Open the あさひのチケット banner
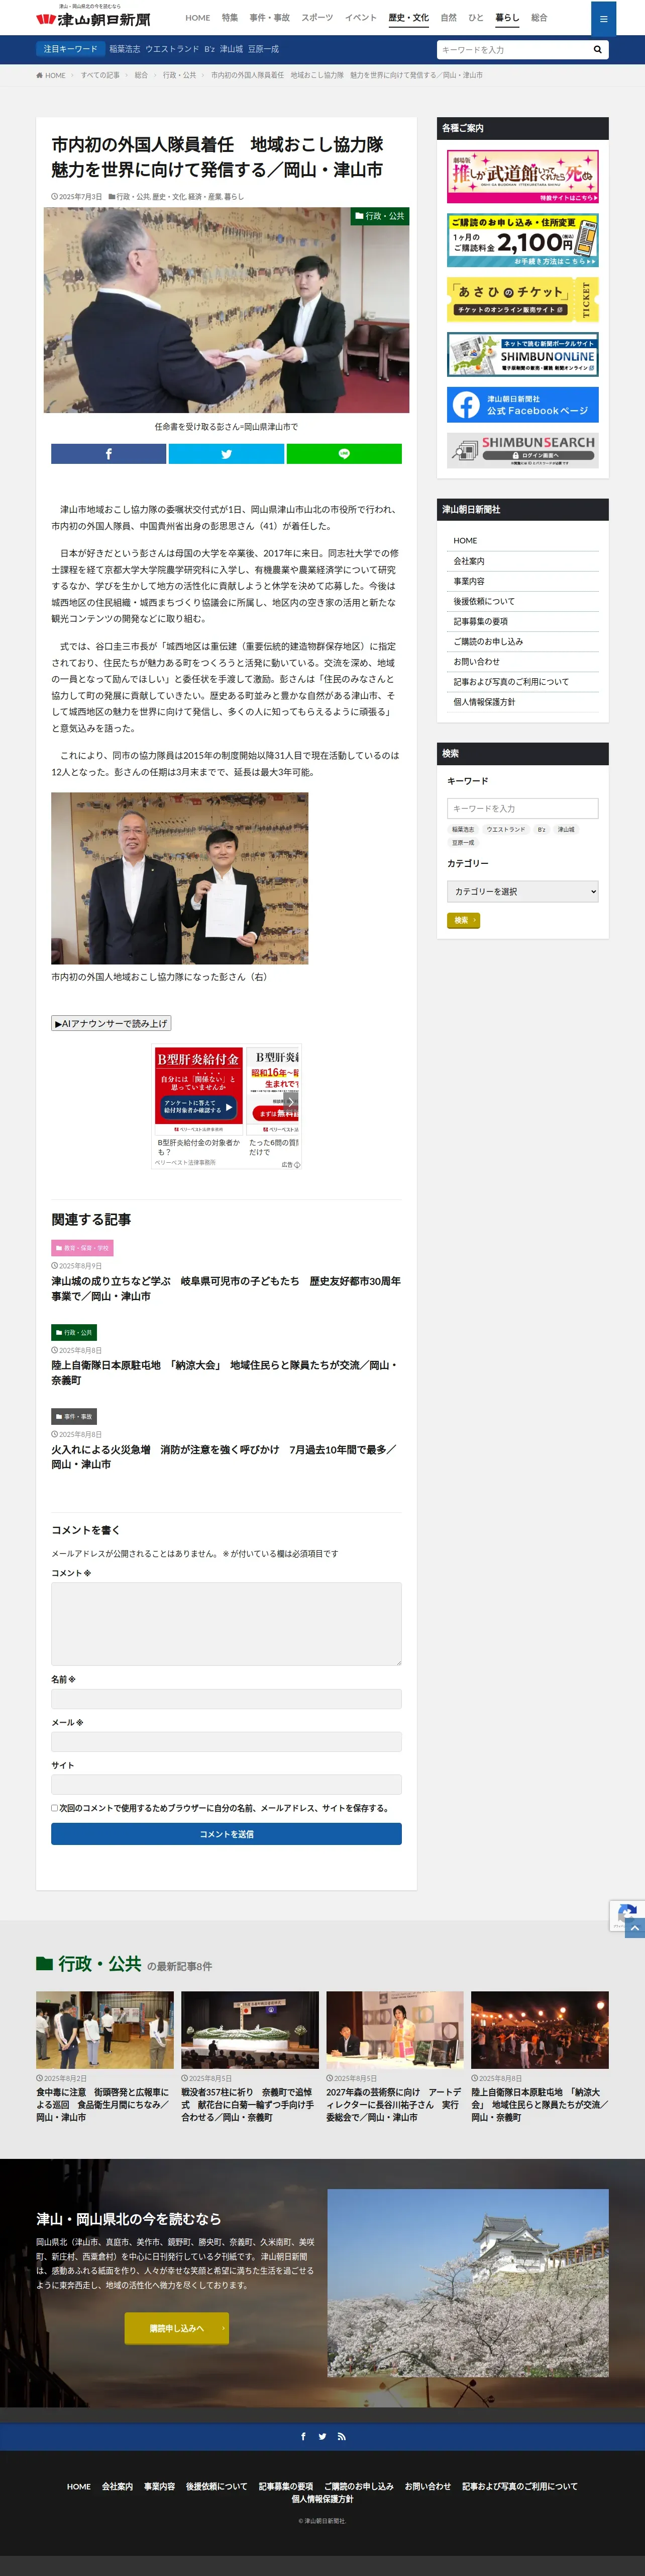 pyautogui.click(x=523, y=299)
